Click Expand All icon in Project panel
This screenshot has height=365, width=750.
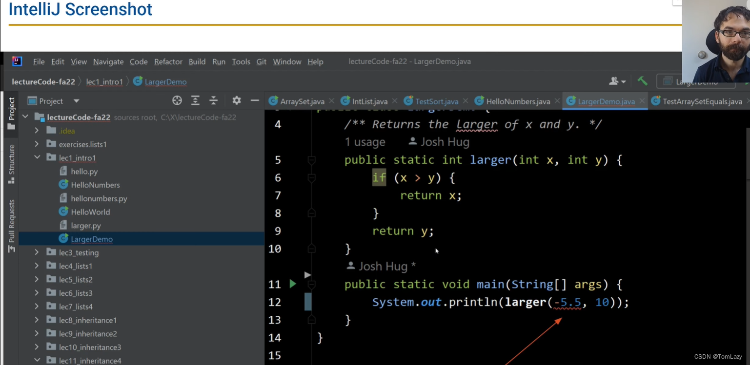pos(195,100)
